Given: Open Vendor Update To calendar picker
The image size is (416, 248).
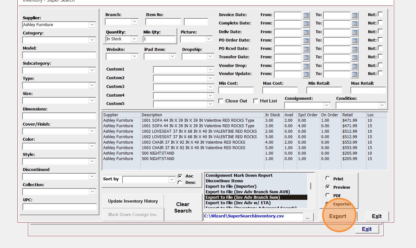Looking at the screenshot, I should pyautogui.click(x=355, y=74).
